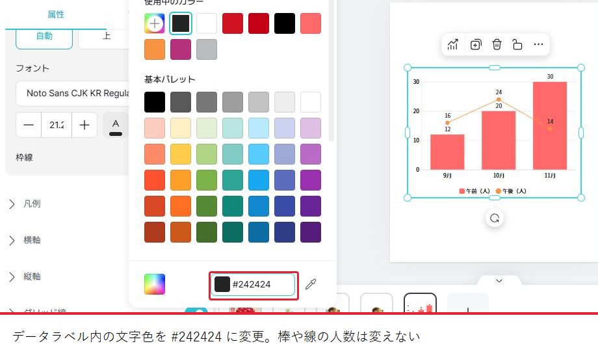Click the 午後（人）legend entry
This screenshot has width=598, height=359.
tap(511, 191)
